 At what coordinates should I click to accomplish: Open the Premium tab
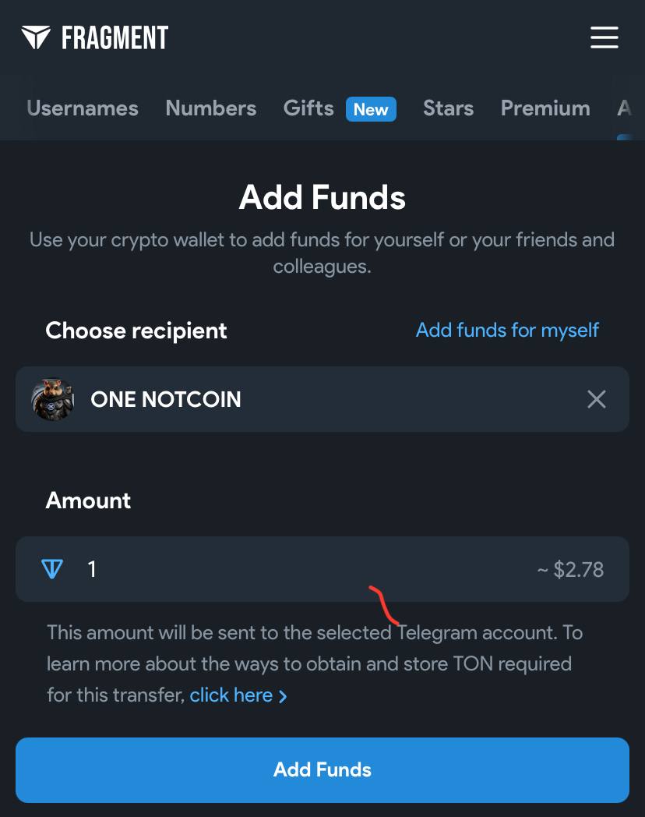click(x=545, y=108)
